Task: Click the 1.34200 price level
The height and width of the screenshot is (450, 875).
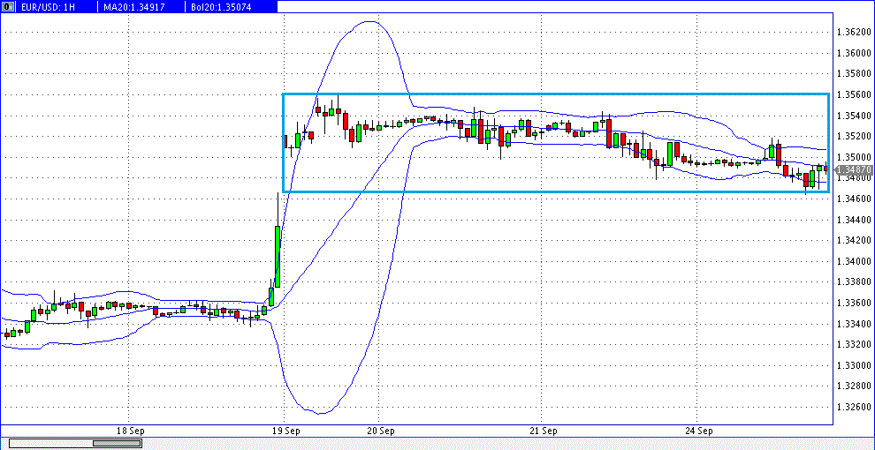Action: (x=854, y=241)
